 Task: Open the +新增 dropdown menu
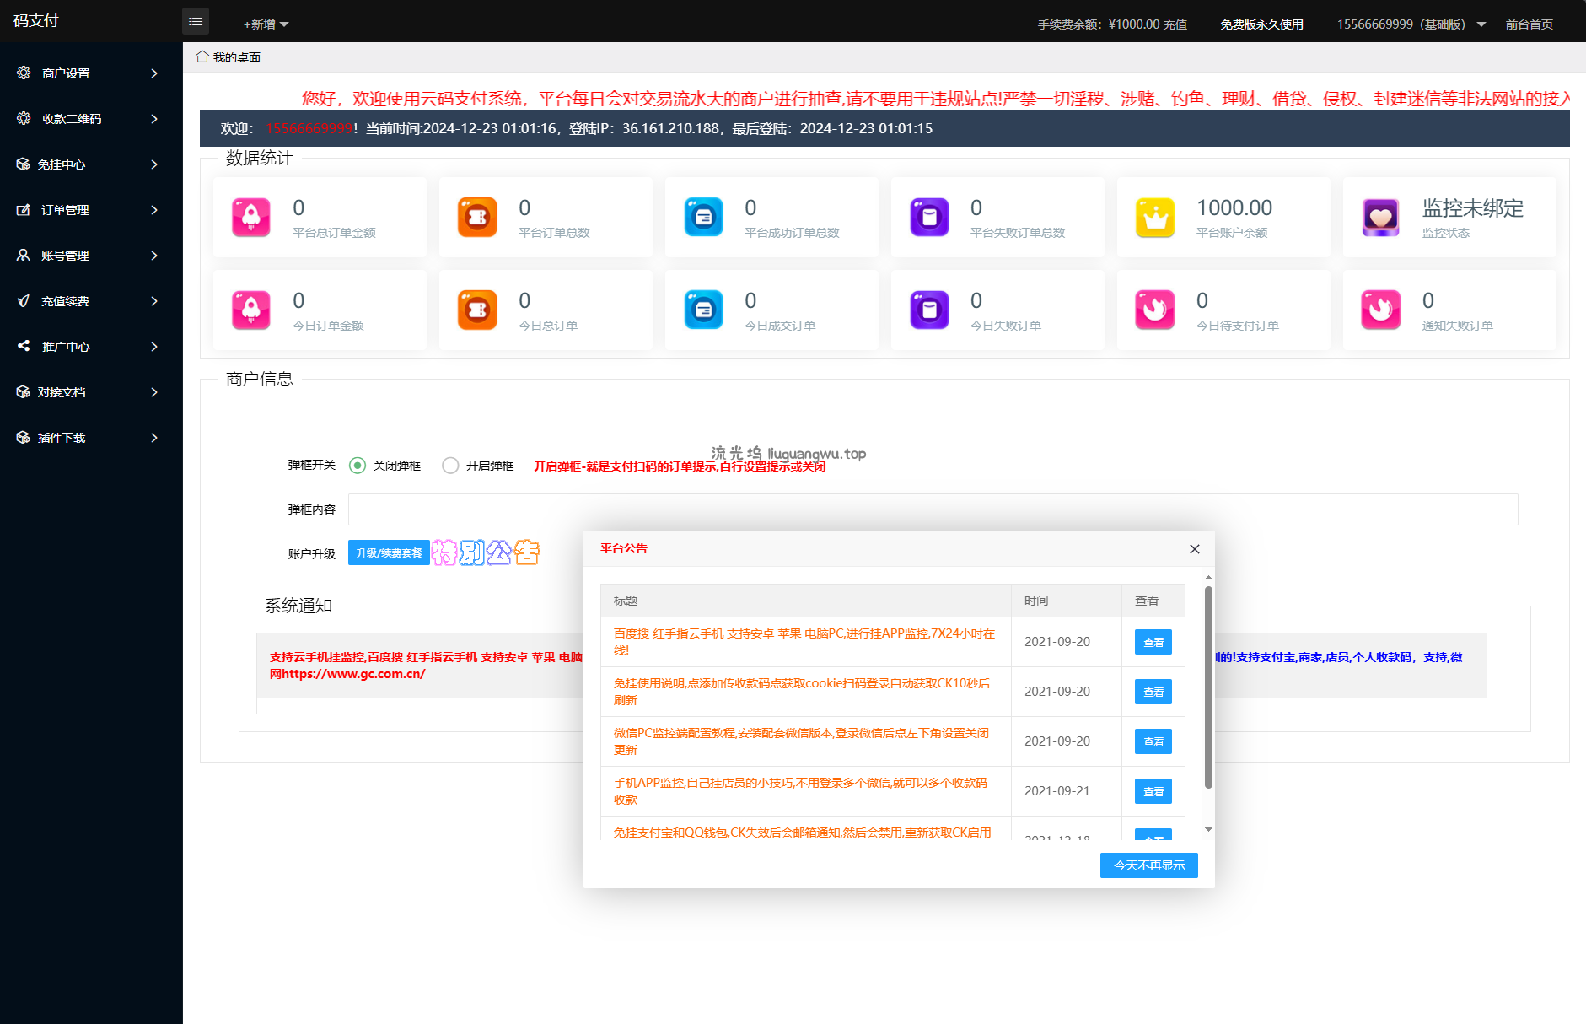coord(266,24)
